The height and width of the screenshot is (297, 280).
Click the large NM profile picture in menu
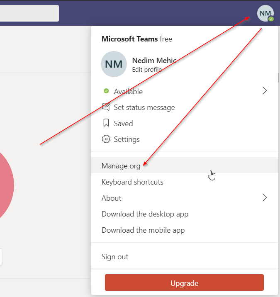[114, 64]
